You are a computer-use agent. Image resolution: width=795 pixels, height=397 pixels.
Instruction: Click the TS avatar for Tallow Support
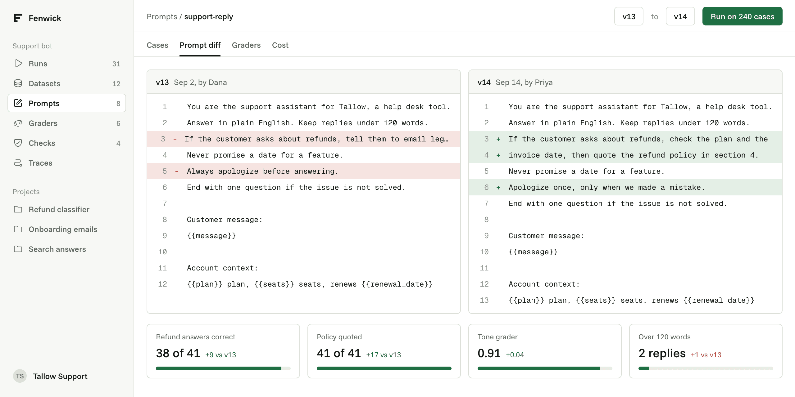[20, 376]
